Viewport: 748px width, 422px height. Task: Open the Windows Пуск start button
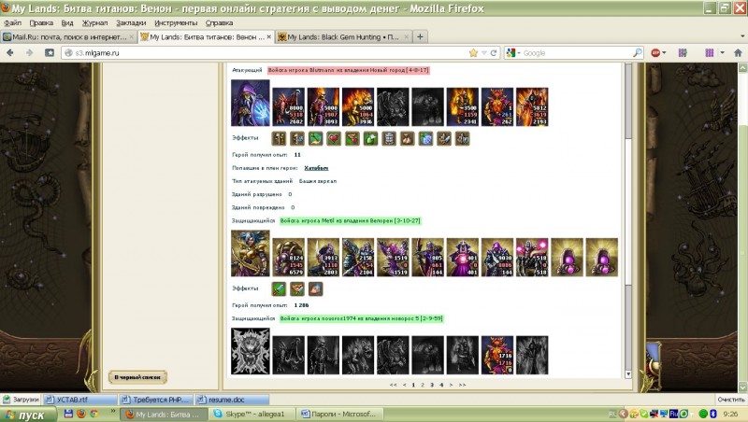pos(28,414)
